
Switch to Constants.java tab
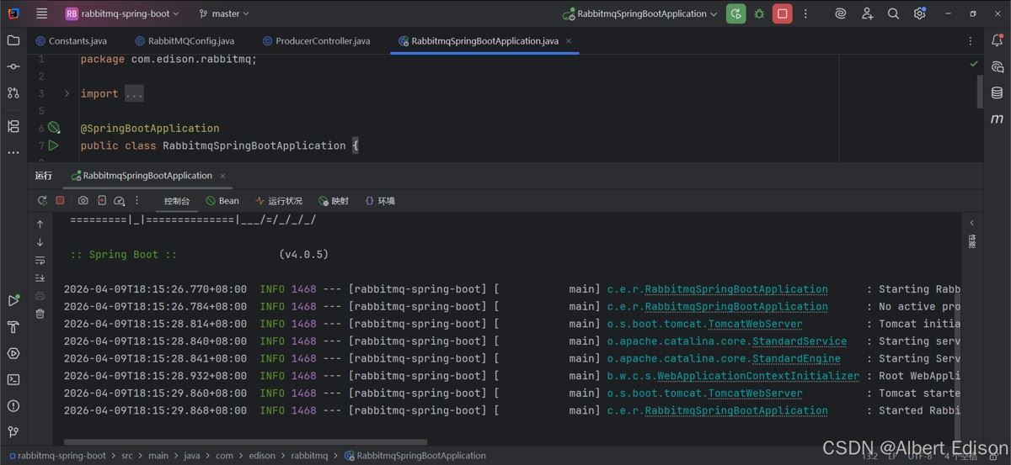point(71,40)
